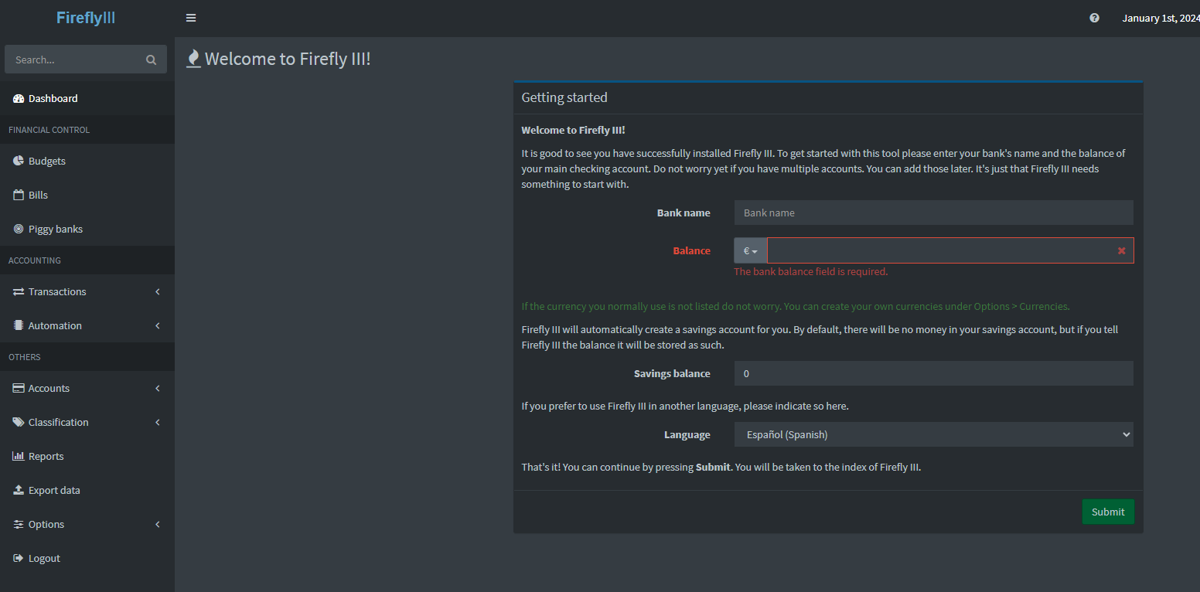
Task: Click the hamburger menu toggle icon
Action: [x=191, y=18]
